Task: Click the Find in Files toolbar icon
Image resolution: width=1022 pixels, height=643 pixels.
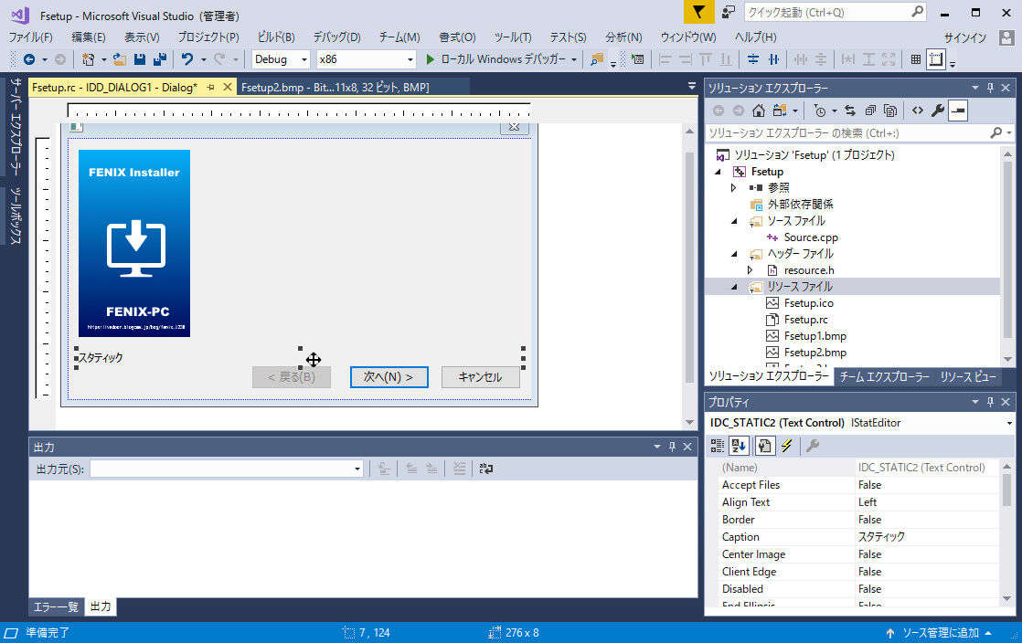Action: pos(596,59)
